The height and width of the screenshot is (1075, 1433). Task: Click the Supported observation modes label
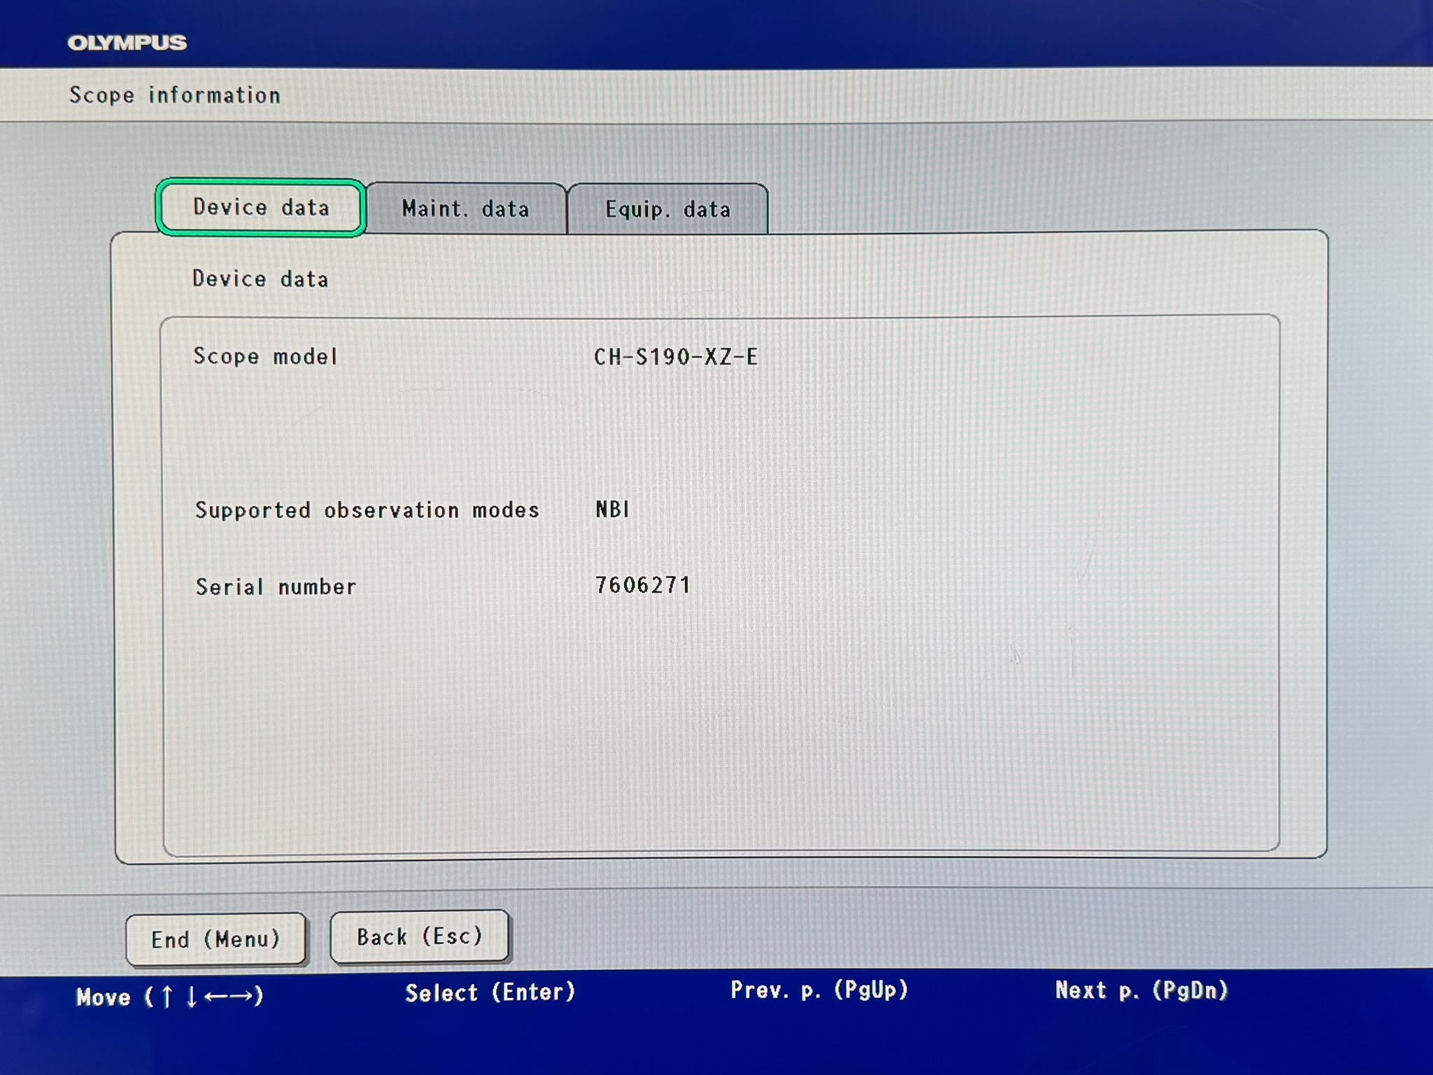(x=367, y=510)
